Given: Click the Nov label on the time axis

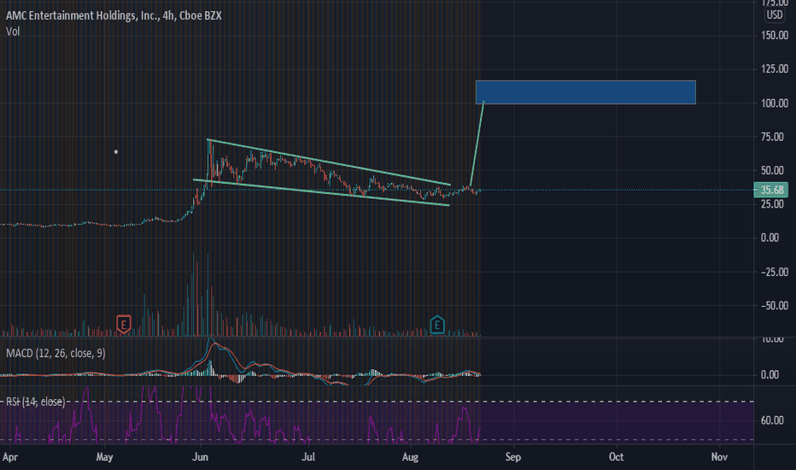Looking at the screenshot, I should [719, 457].
